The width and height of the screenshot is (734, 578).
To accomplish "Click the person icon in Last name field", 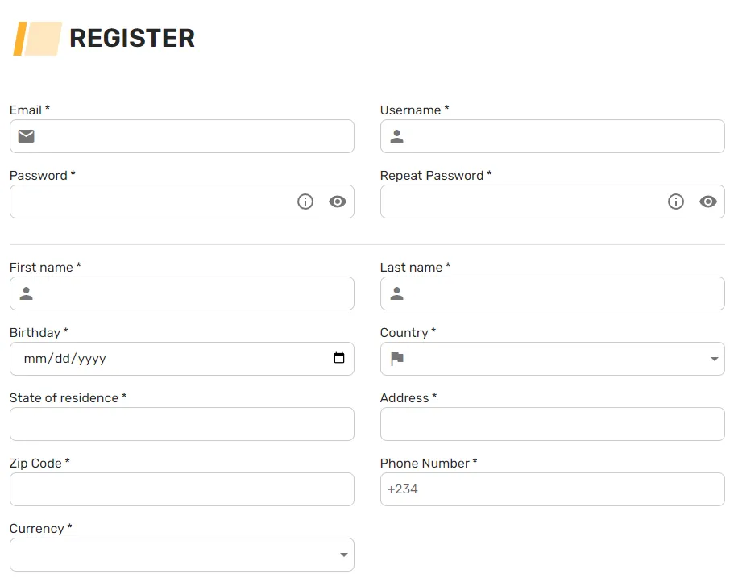I will 397,293.
